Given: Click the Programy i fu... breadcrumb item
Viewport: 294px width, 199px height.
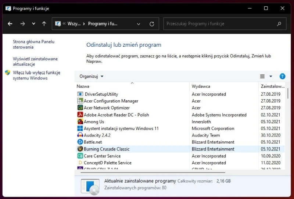Looking at the screenshot, I should [x=103, y=24].
